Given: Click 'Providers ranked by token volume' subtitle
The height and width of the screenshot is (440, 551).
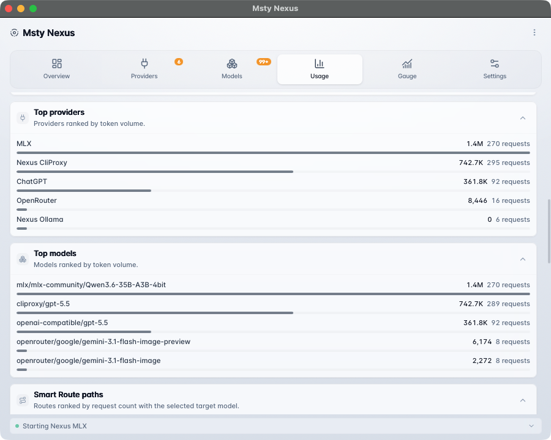Looking at the screenshot, I should pyautogui.click(x=89, y=123).
